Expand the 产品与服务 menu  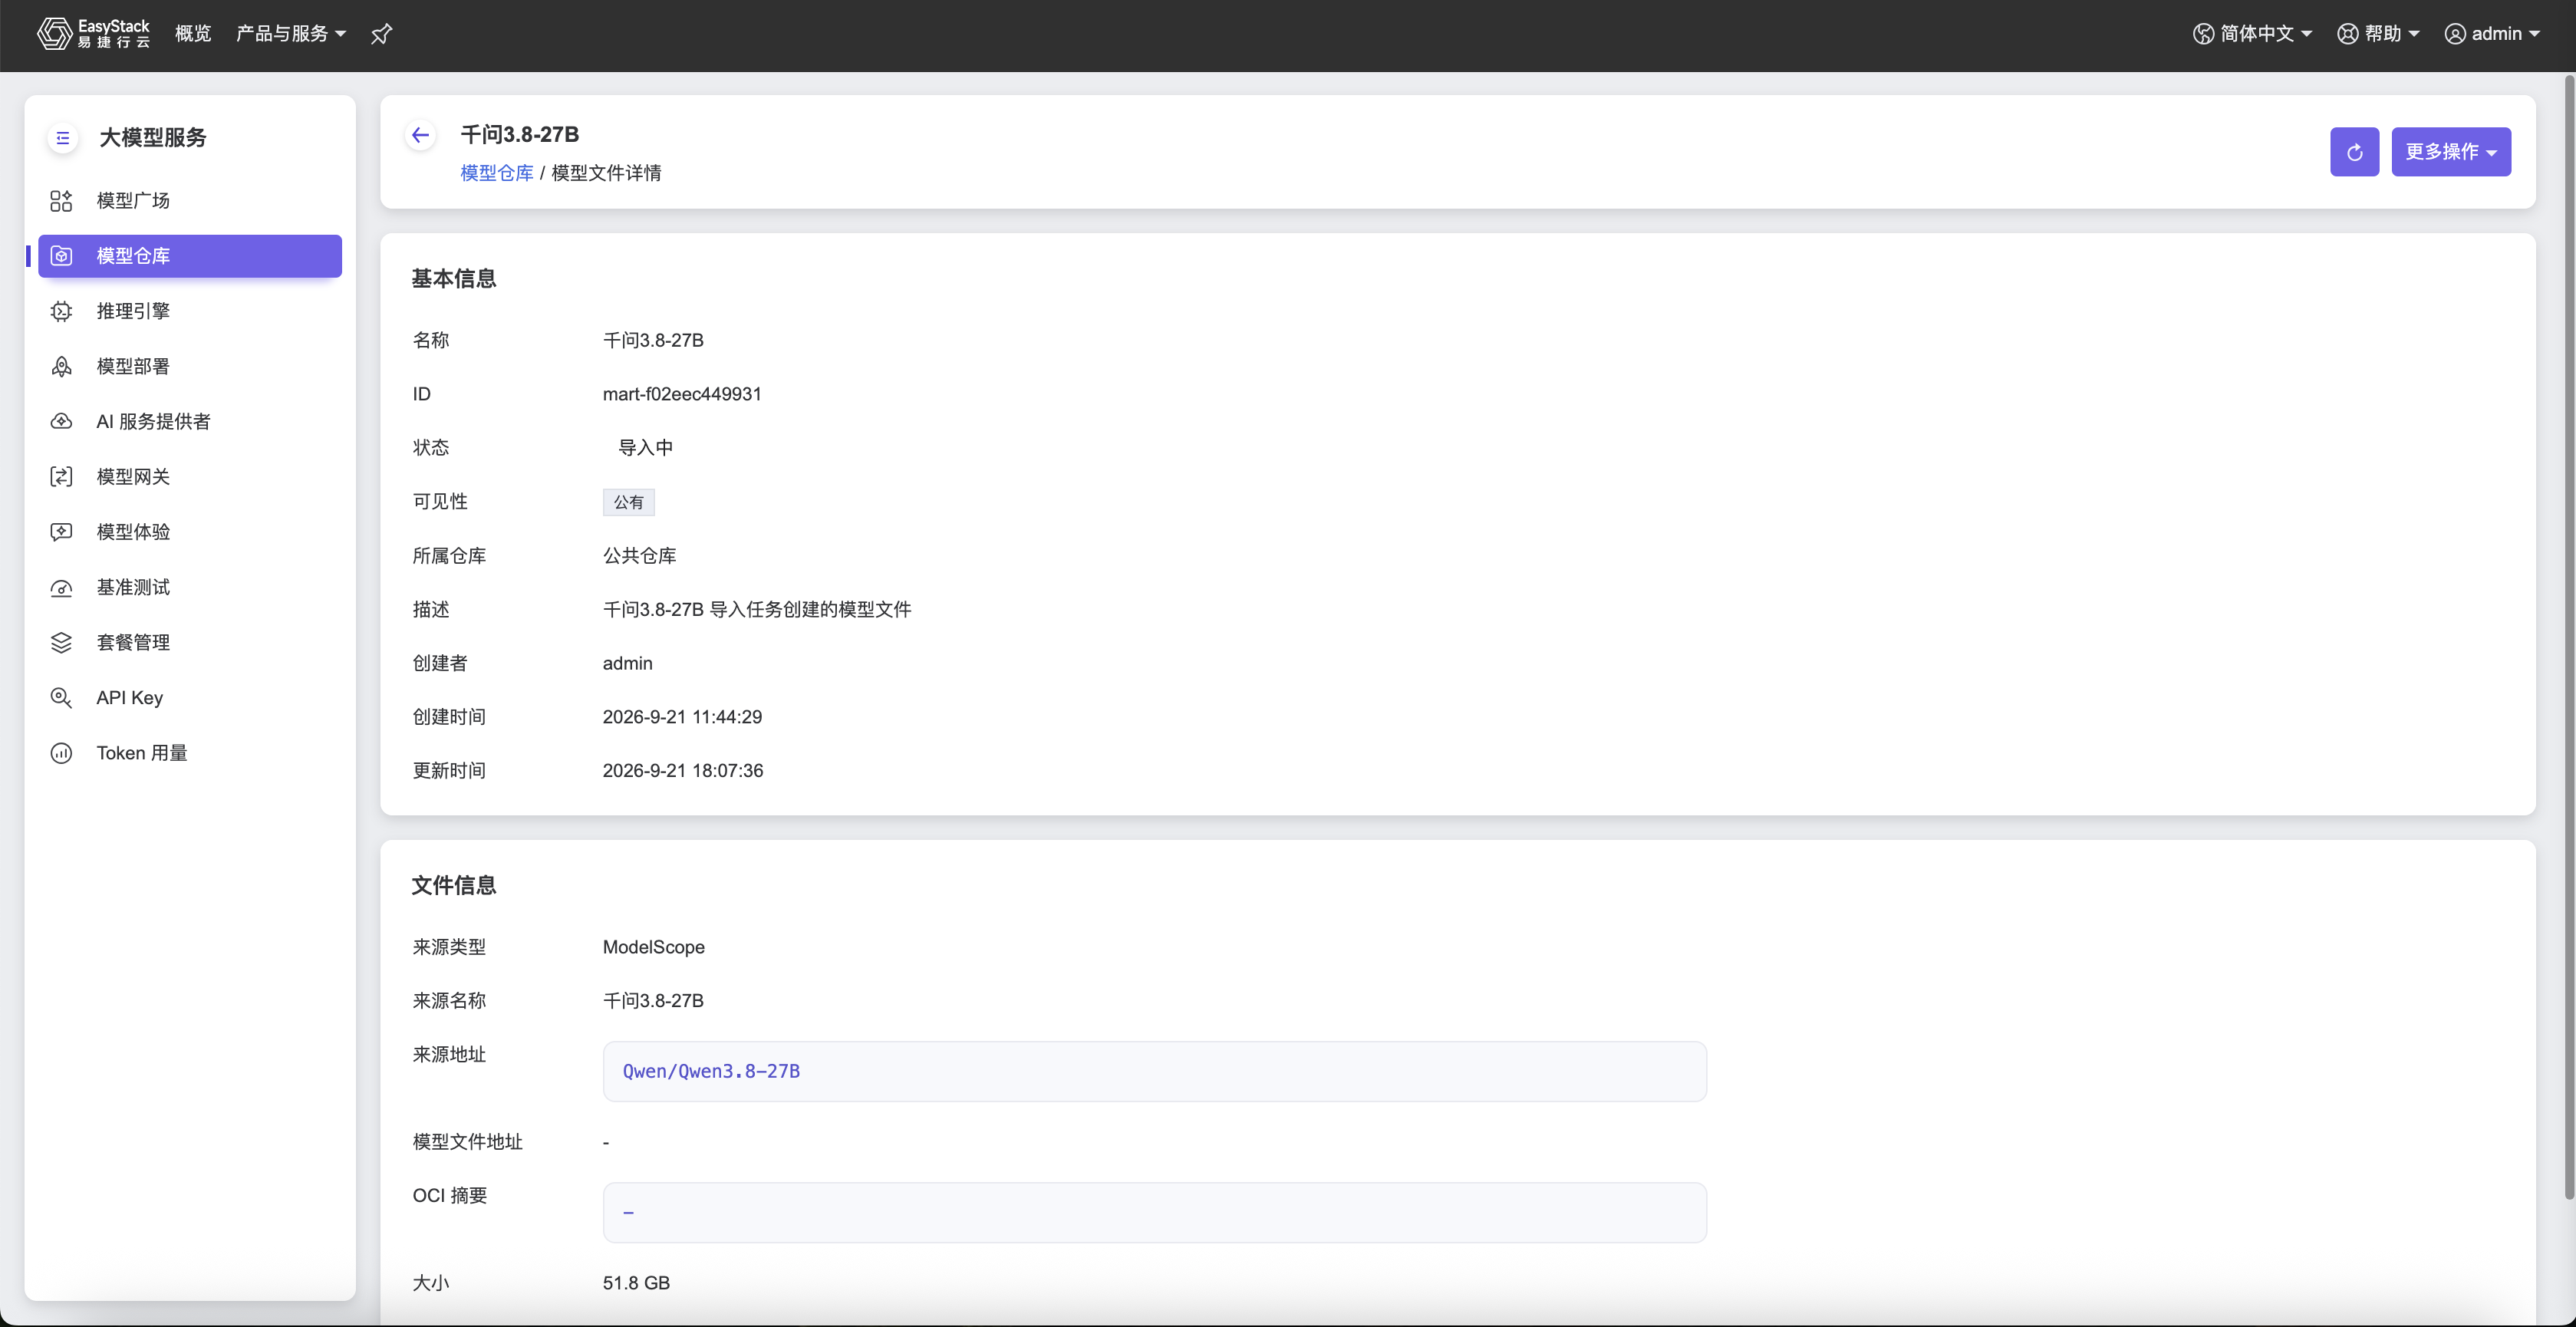pyautogui.click(x=291, y=34)
